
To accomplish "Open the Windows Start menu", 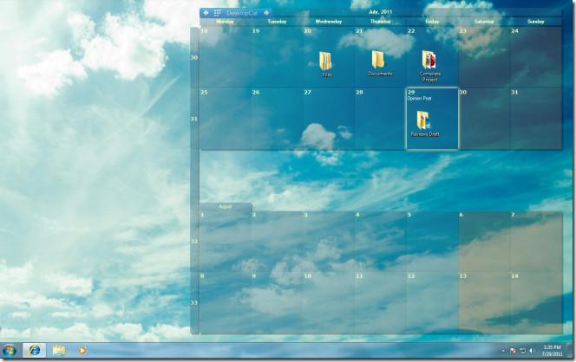I will (x=10, y=351).
